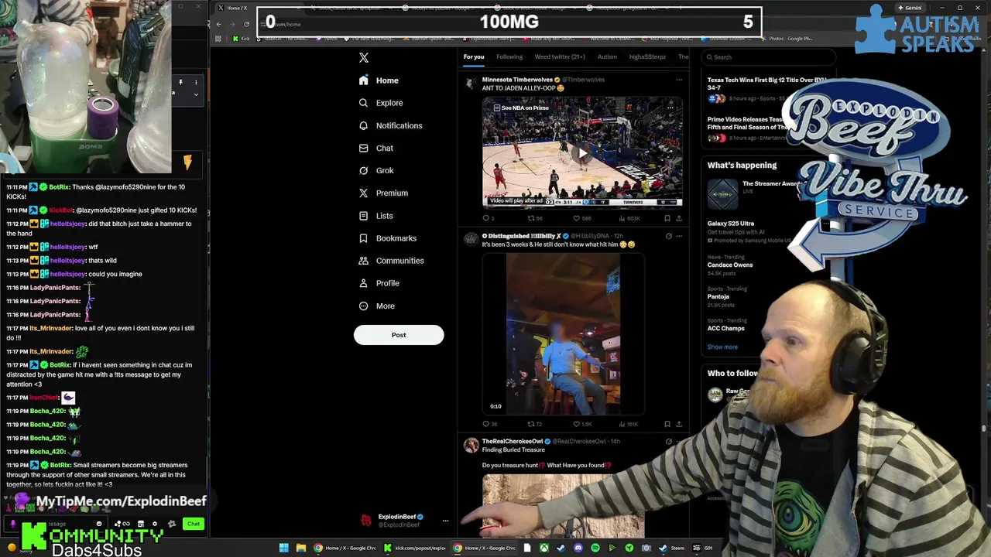Click the green Chat send button
The width and height of the screenshot is (991, 557).
pyautogui.click(x=194, y=524)
